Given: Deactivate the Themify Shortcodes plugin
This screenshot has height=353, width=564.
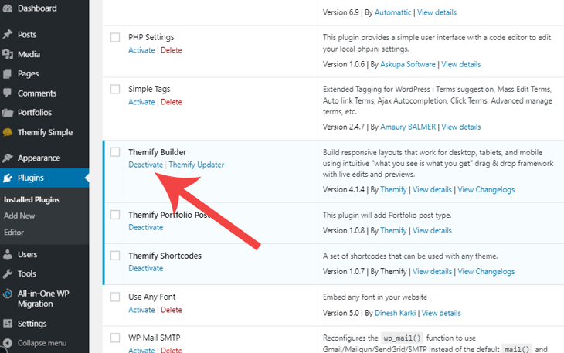Looking at the screenshot, I should (146, 269).
